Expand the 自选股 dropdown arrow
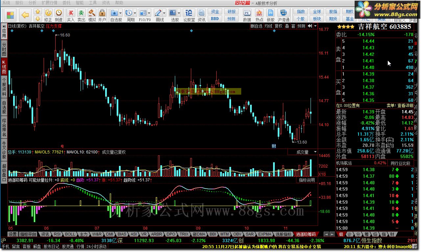 tap(121, 13)
